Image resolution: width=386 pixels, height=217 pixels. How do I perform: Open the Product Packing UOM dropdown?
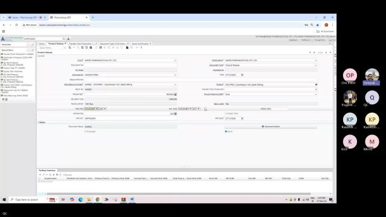point(316,94)
